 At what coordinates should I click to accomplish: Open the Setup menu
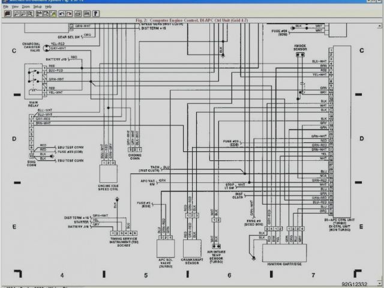point(37,6)
